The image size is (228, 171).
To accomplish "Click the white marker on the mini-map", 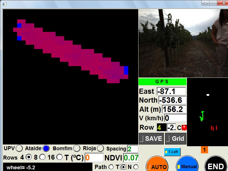I will pyautogui.click(x=208, y=95).
